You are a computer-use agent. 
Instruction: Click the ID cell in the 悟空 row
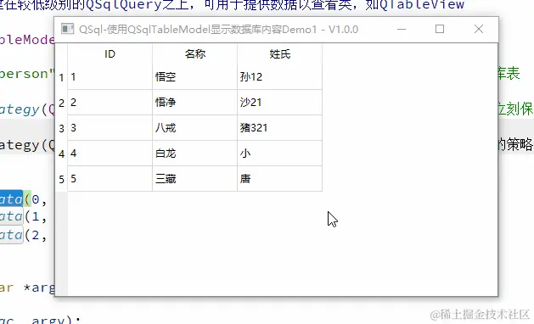point(110,77)
